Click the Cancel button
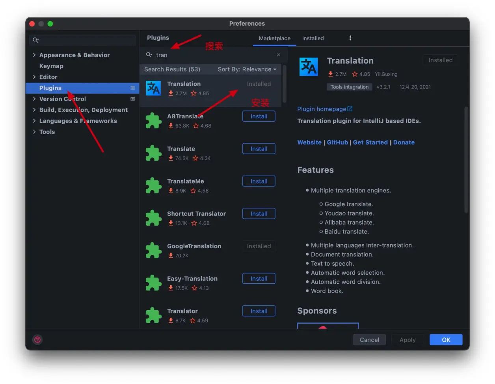495x384 pixels. tap(369, 340)
